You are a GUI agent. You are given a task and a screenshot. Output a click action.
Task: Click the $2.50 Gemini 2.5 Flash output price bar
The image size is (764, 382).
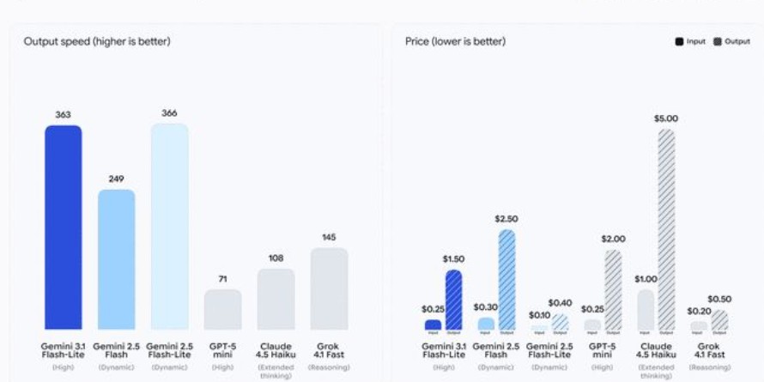[x=506, y=280]
